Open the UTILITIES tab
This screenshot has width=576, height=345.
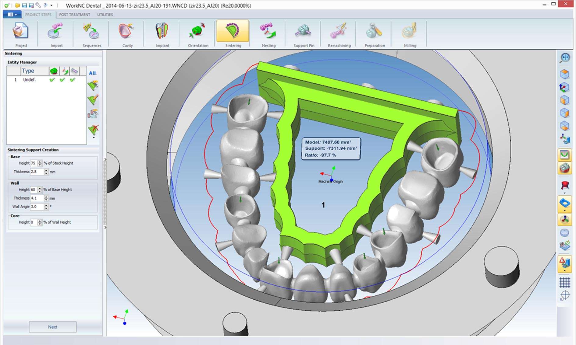[105, 14]
